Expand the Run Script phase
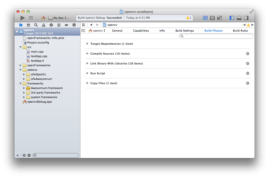This screenshot has width=269, height=178. pos(87,73)
